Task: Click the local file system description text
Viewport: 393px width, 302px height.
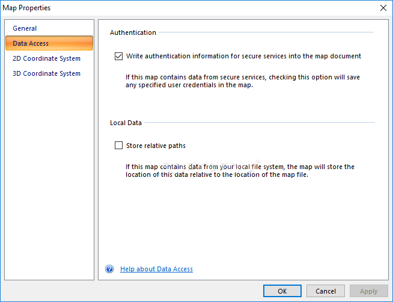Action: (x=240, y=171)
